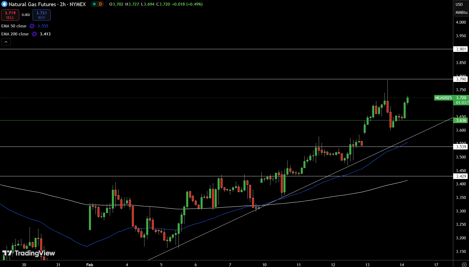
Task: Click the 4.000 price scale value
Action: tap(461, 22)
